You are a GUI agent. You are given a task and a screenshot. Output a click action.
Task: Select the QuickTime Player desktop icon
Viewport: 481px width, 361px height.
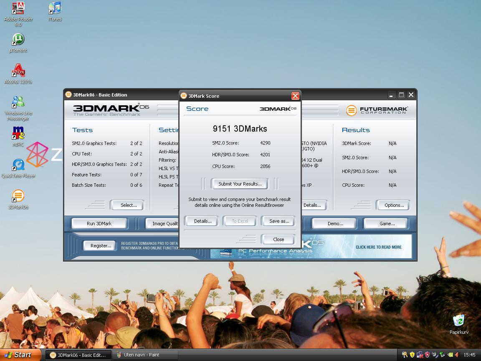pyautogui.click(x=18, y=168)
